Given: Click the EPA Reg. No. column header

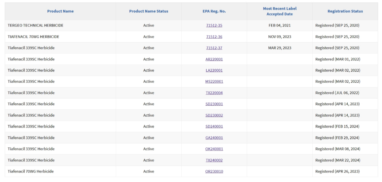Looking at the screenshot, I should point(214,11).
